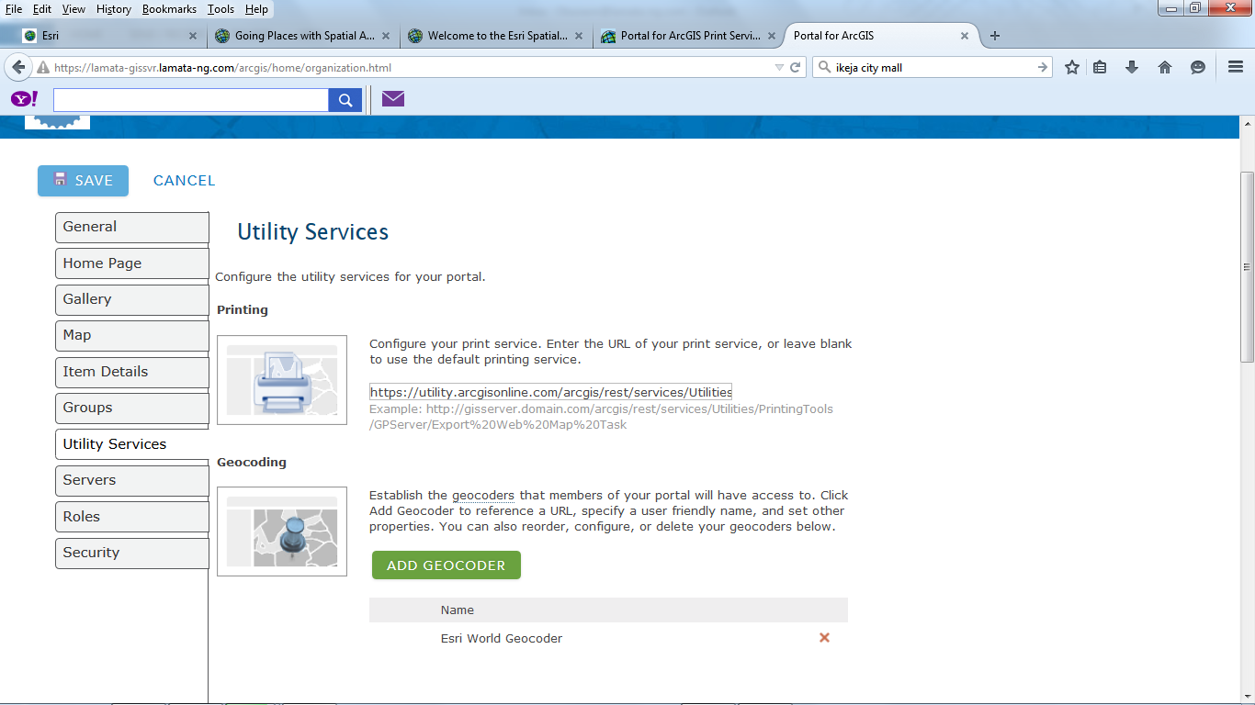Click the ADD GEOCODER button

pyautogui.click(x=447, y=565)
